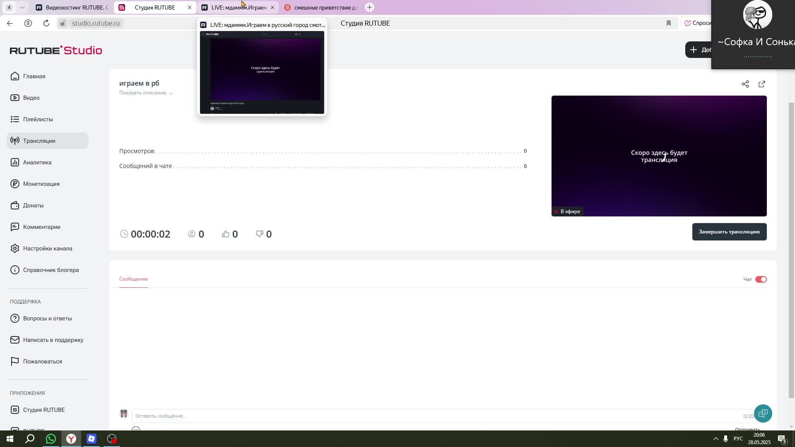The height and width of the screenshot is (447, 795).
Task: Show hidden system tray icons
Action: [x=715, y=439]
